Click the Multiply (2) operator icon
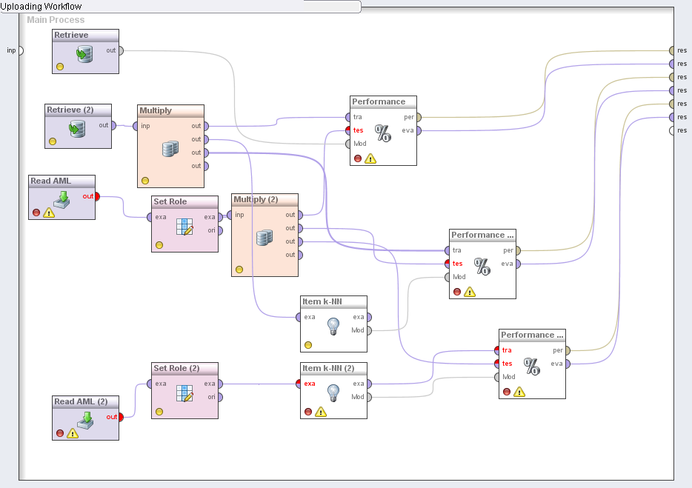Viewport: 692px width, 488px height. coord(265,238)
